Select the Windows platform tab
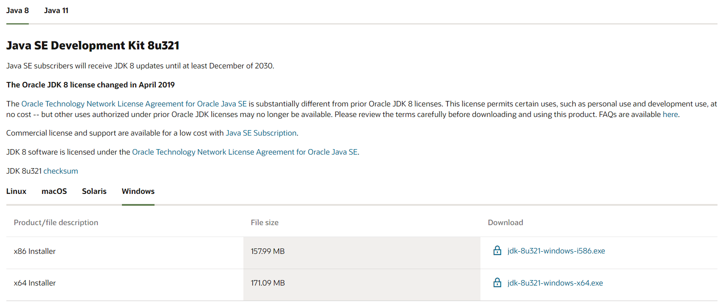723x305 pixels. [x=138, y=191]
